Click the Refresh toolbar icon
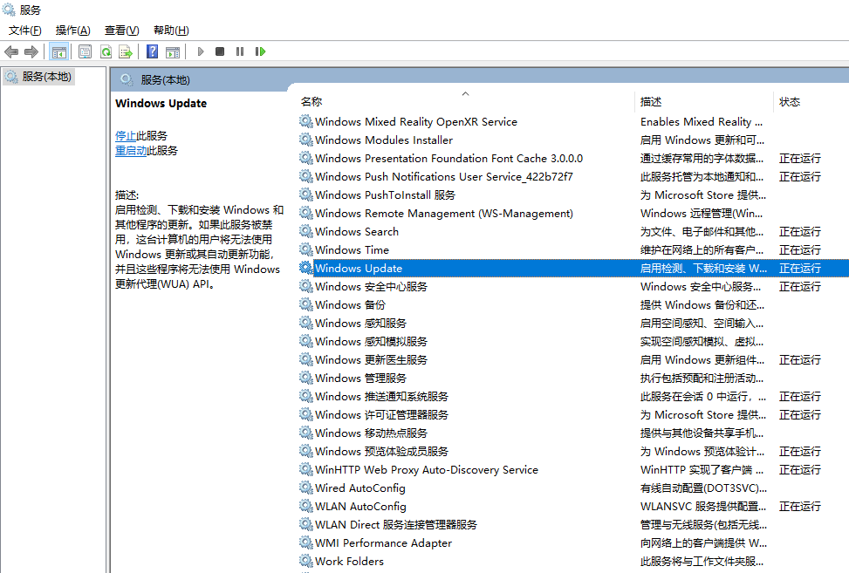Viewport: 849px width, 573px height. pyautogui.click(x=106, y=52)
